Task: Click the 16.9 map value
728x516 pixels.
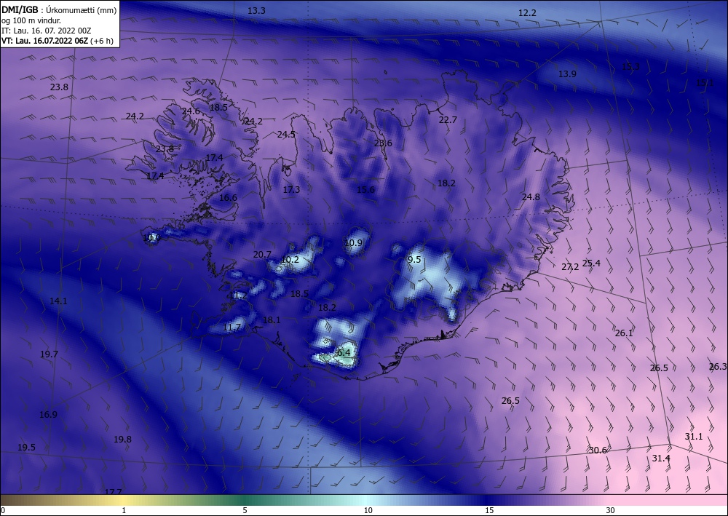Action: (x=48, y=414)
